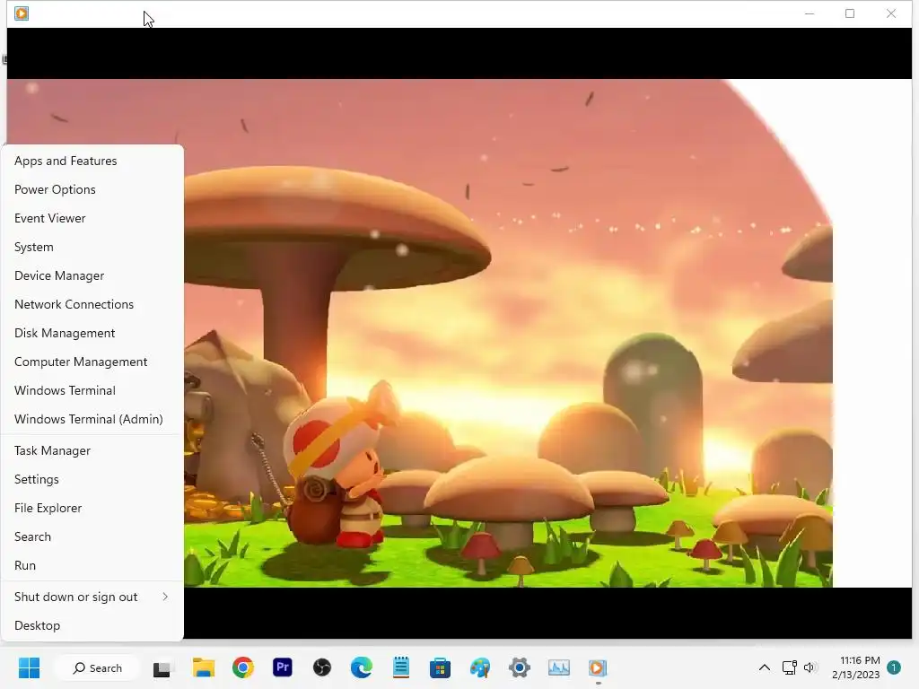
Task: Open File Explorer taskbar icon
Action: tap(204, 667)
